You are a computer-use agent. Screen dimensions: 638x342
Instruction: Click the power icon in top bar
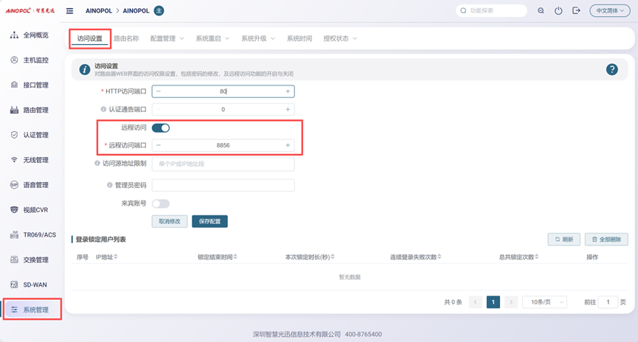[558, 11]
